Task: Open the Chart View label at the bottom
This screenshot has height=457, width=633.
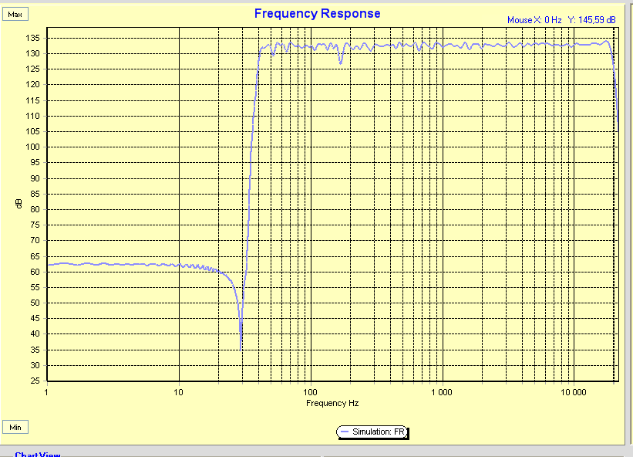Action: pyautogui.click(x=38, y=454)
